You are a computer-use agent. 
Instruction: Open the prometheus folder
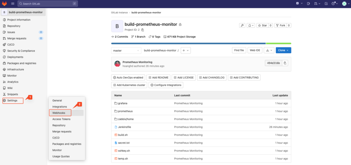click(125, 111)
